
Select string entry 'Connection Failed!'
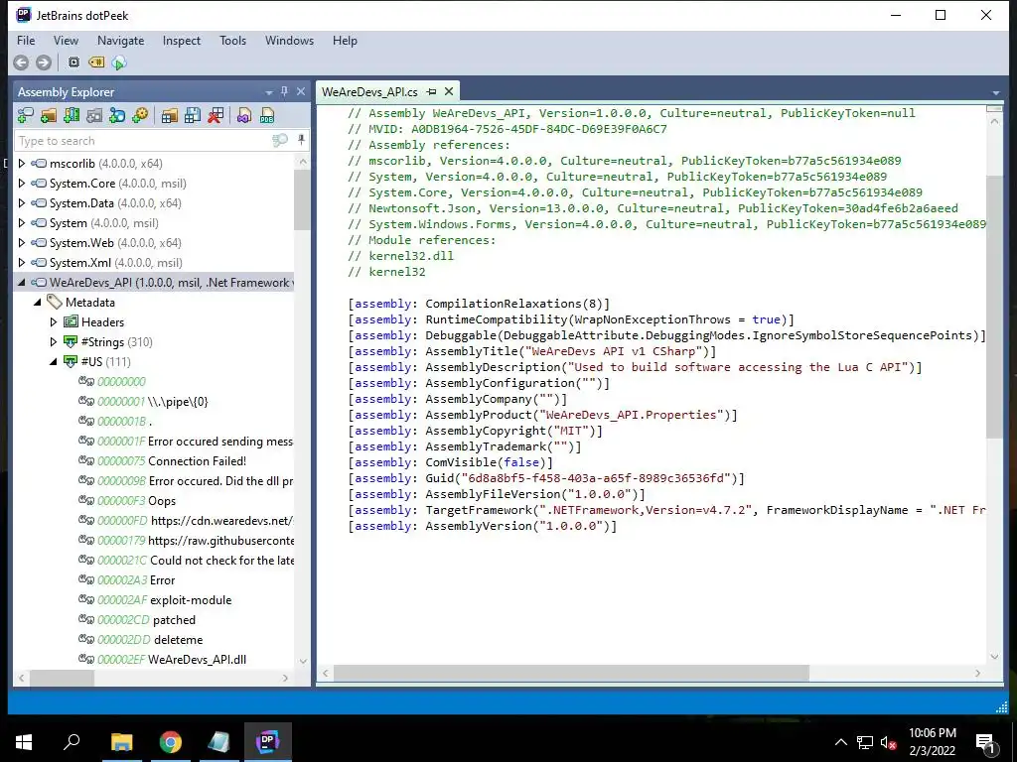(198, 460)
